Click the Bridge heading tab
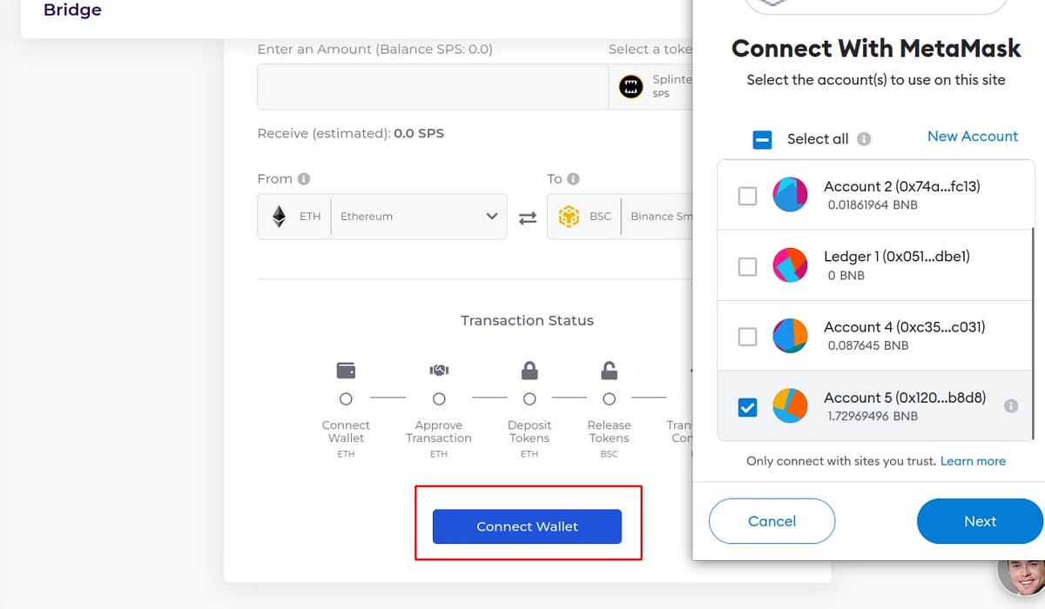 click(71, 10)
